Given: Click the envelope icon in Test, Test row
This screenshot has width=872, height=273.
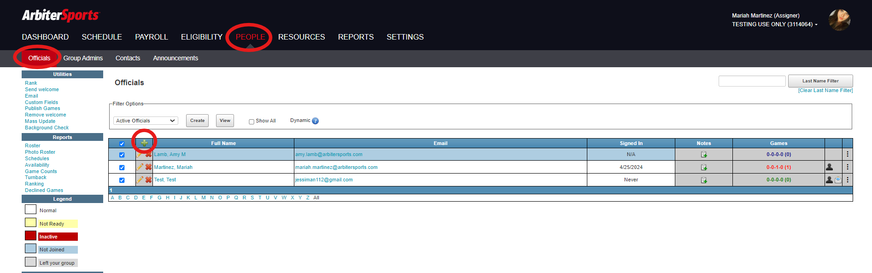Looking at the screenshot, I should (x=838, y=180).
